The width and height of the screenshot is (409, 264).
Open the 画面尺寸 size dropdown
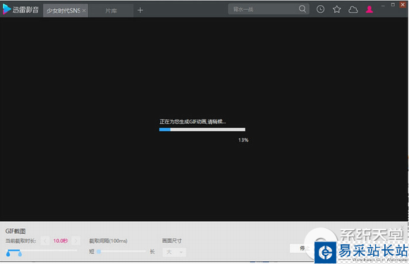click(174, 252)
